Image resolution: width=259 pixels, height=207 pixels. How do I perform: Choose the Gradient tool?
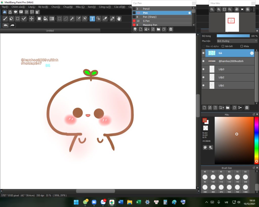(52, 19)
